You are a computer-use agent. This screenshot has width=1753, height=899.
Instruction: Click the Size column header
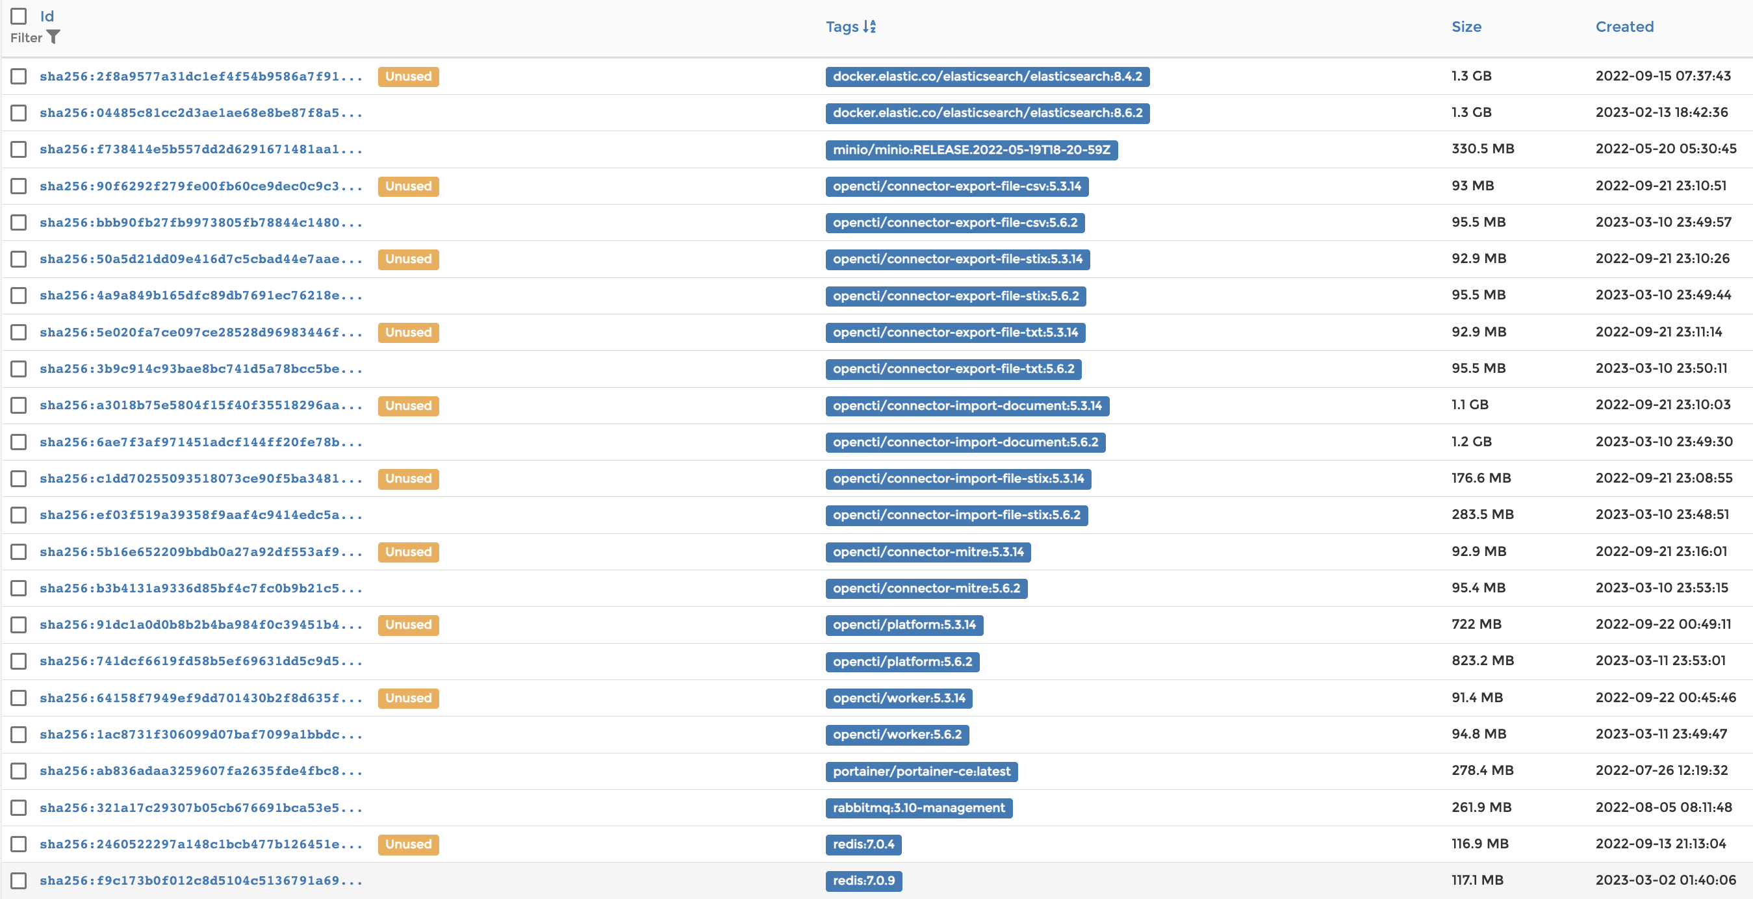[1467, 27]
